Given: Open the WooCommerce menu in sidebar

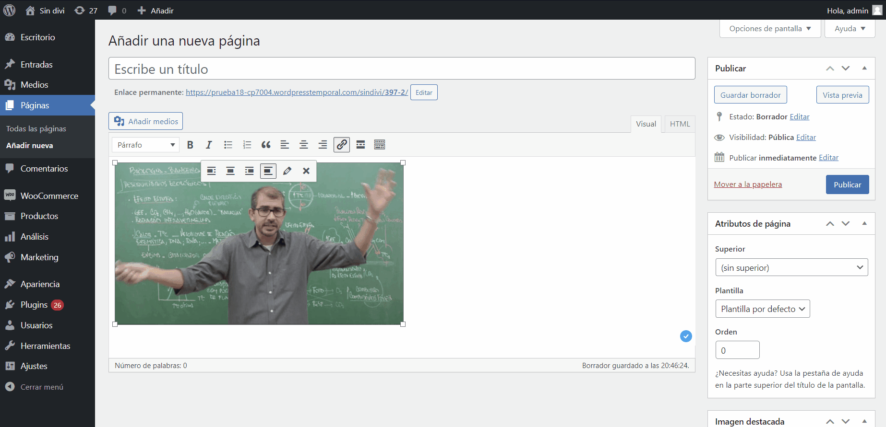Looking at the screenshot, I should pyautogui.click(x=49, y=196).
